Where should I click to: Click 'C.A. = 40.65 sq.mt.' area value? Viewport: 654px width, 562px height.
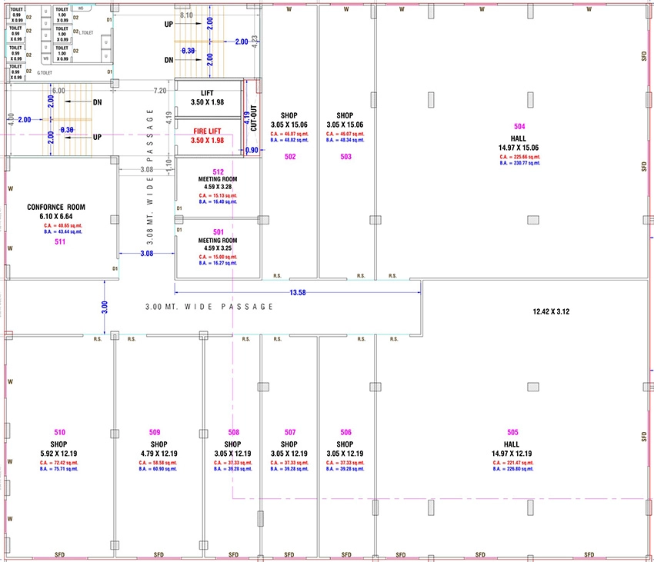click(63, 225)
